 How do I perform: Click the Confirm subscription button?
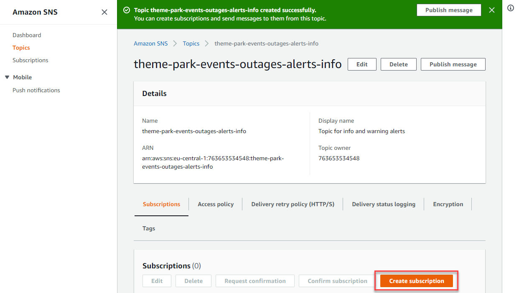pos(337,281)
